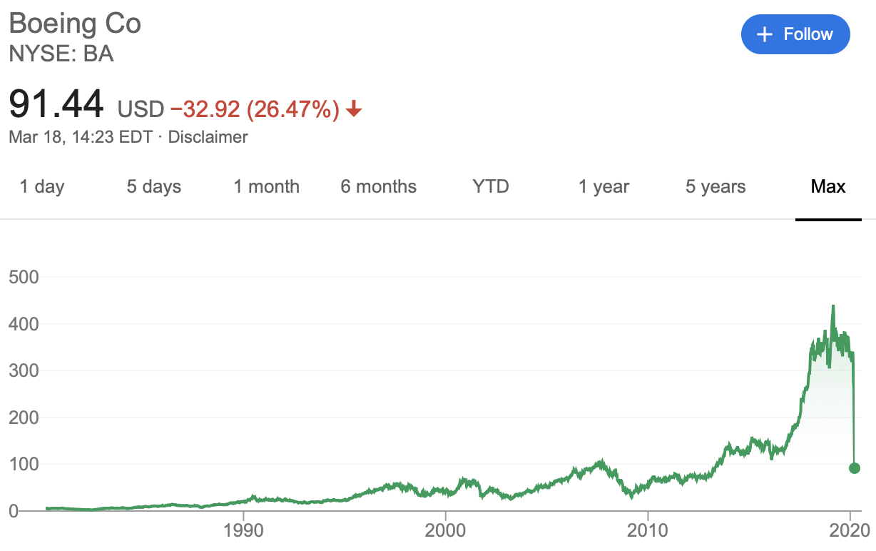Image resolution: width=876 pixels, height=551 pixels.
Task: Click the Boeing Co title
Action: coord(75,24)
